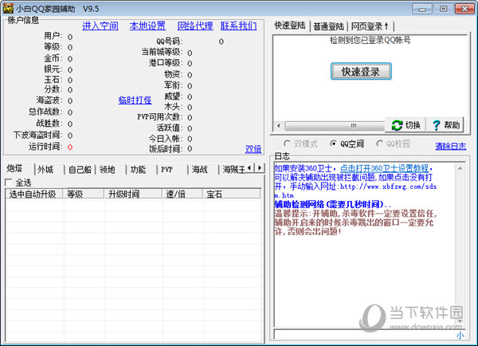
Task: Click the PVP可用次数 label
Action: (160, 117)
